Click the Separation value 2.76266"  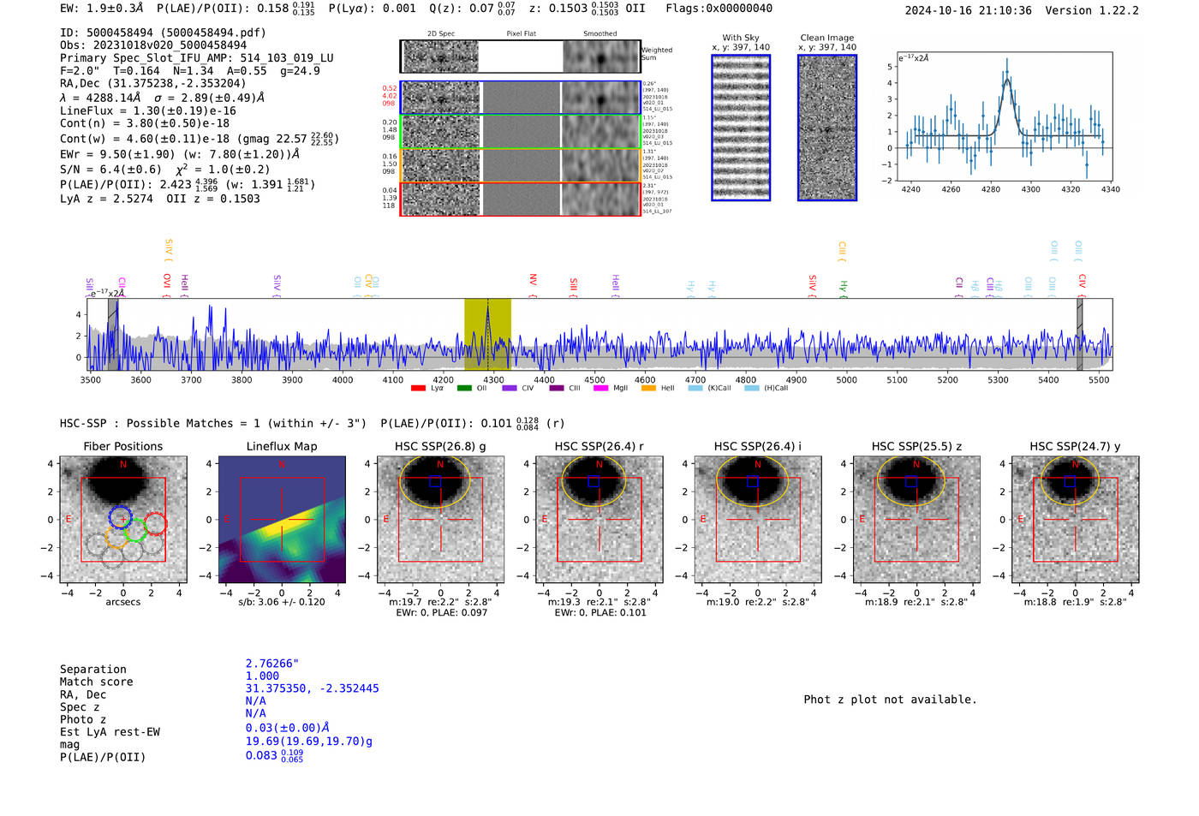tap(271, 664)
